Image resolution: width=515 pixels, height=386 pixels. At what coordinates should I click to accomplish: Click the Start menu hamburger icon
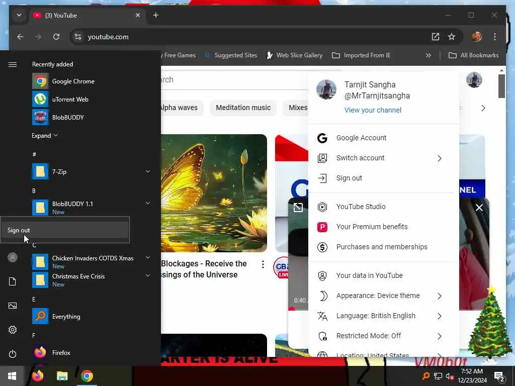(13, 64)
